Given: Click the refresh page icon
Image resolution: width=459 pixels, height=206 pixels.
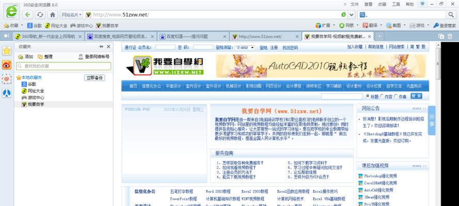Looking at the screenshot, I should [40, 14].
